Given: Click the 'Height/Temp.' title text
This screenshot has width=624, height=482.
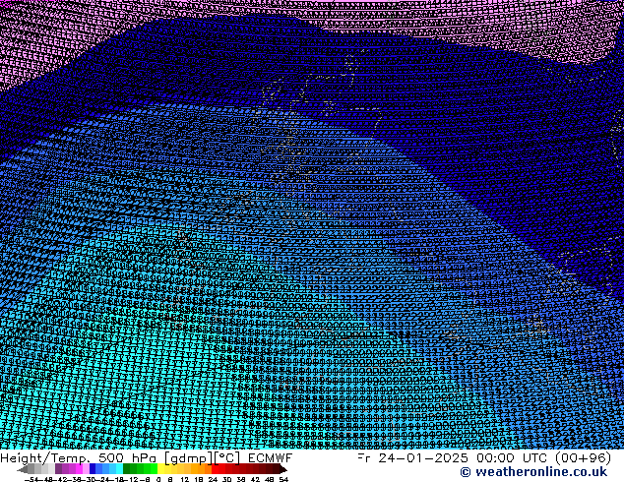Looking at the screenshot, I should pyautogui.click(x=45, y=458).
